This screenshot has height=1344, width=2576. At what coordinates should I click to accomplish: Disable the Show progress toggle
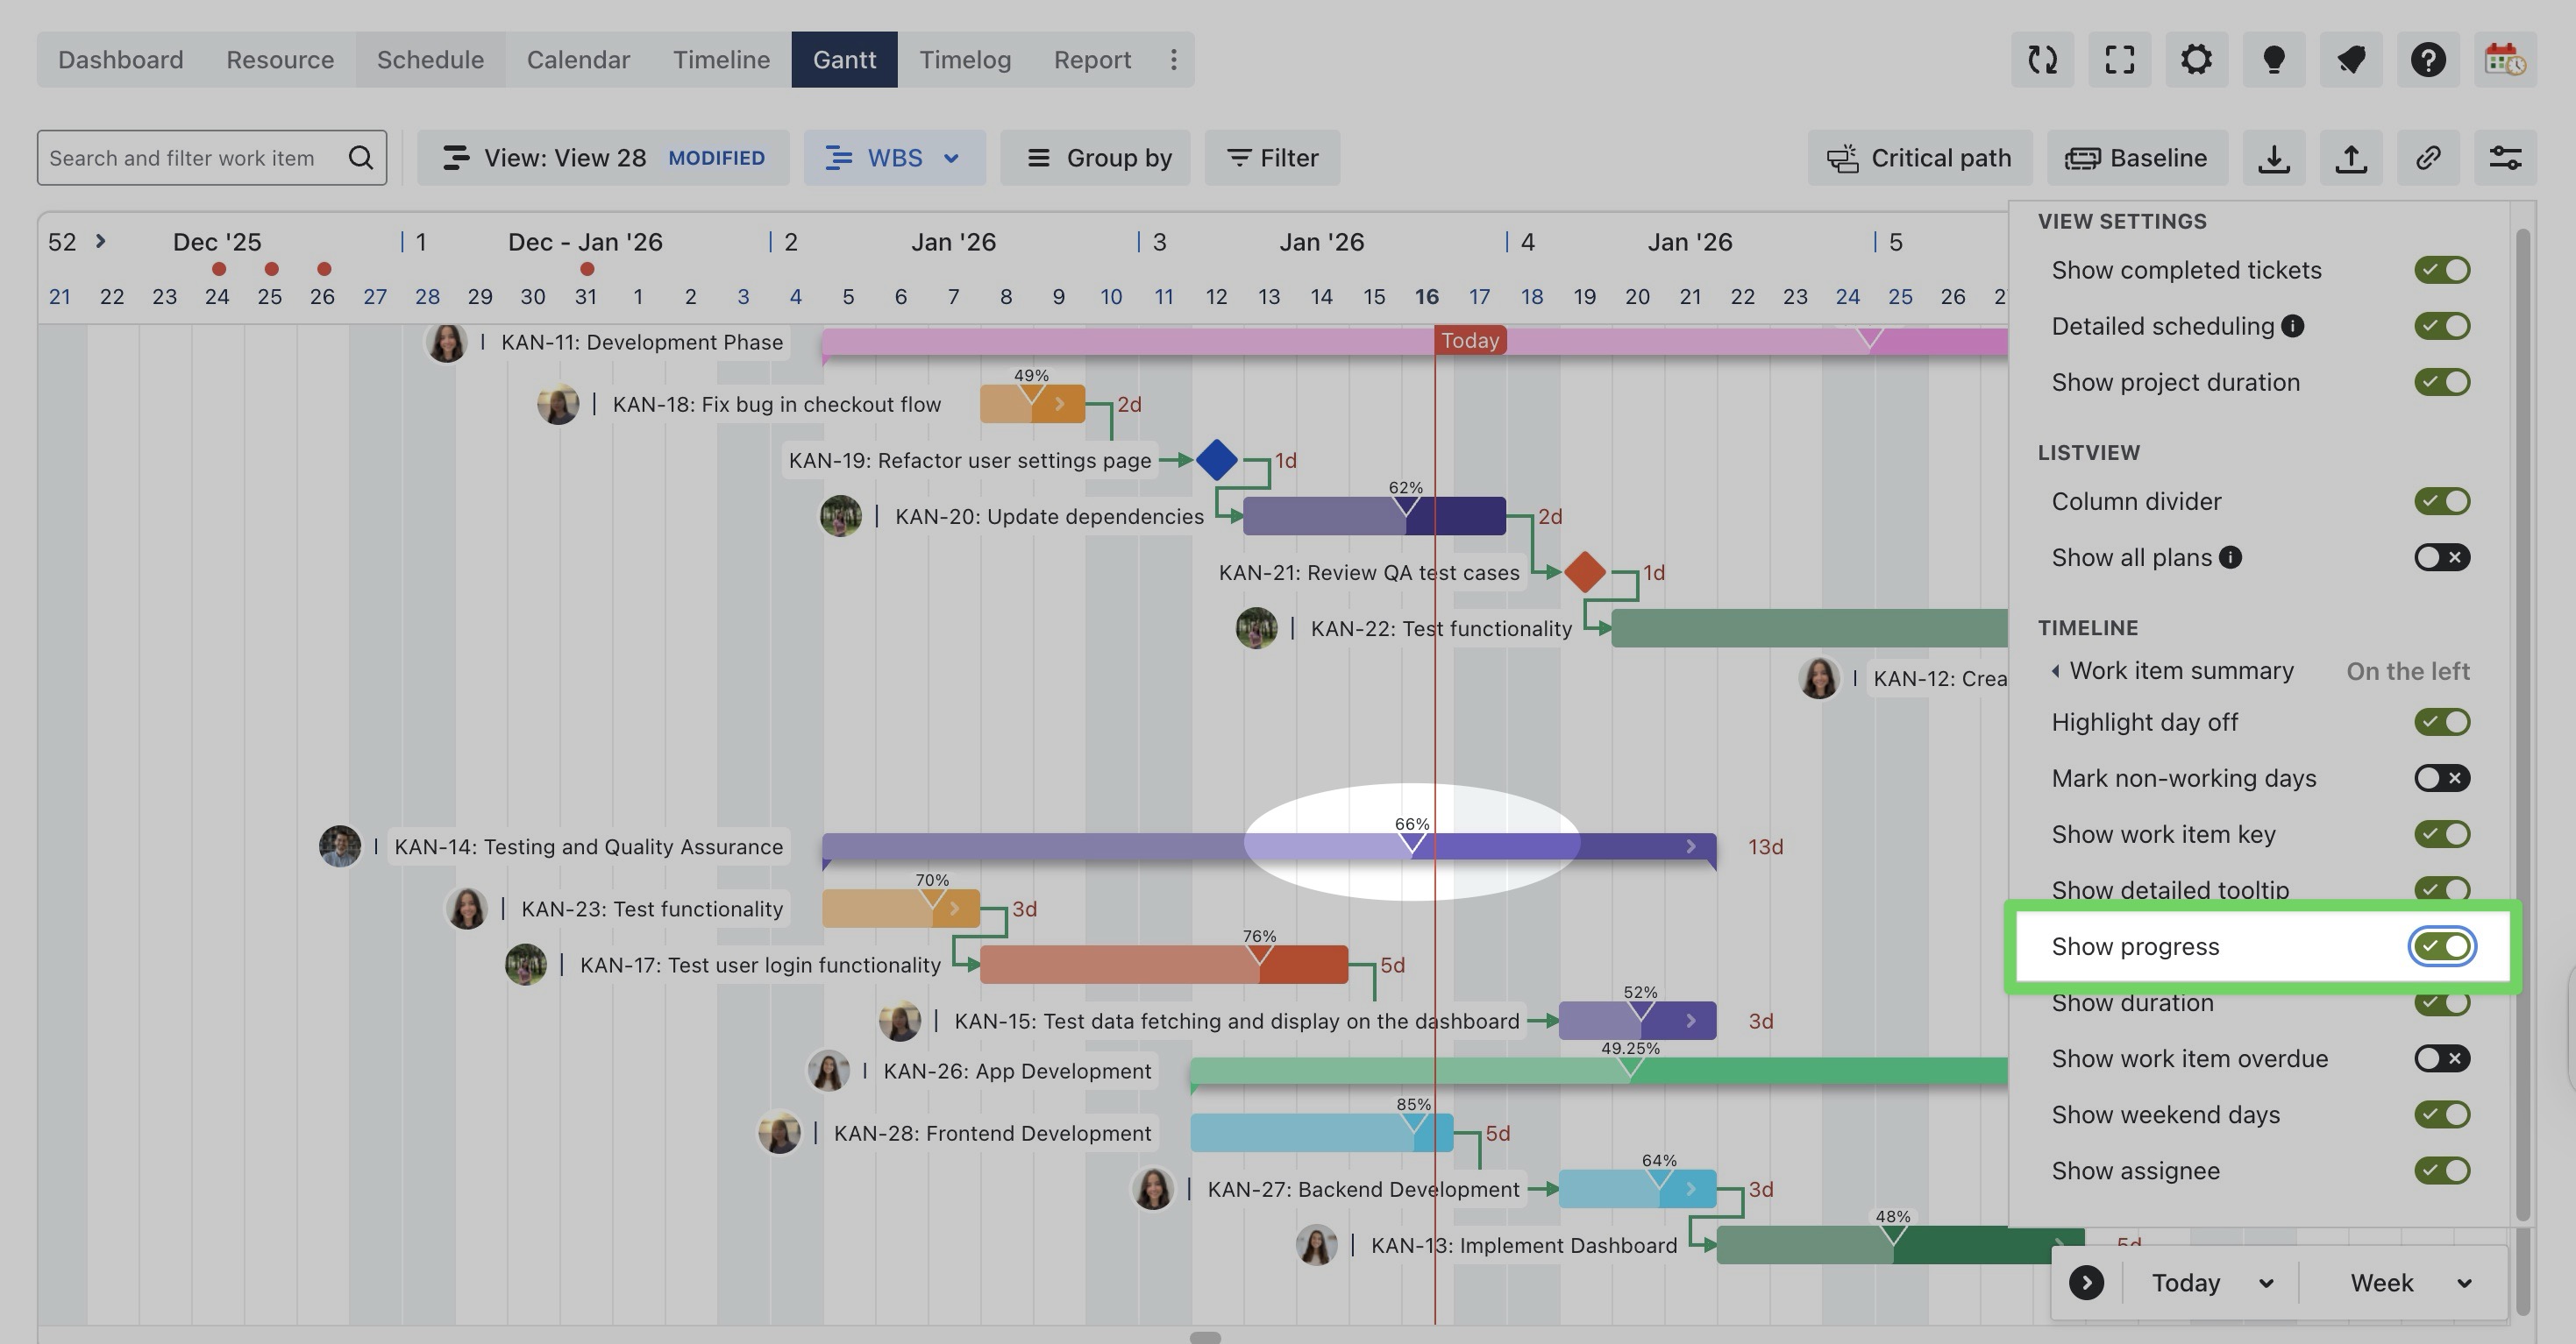click(2441, 946)
